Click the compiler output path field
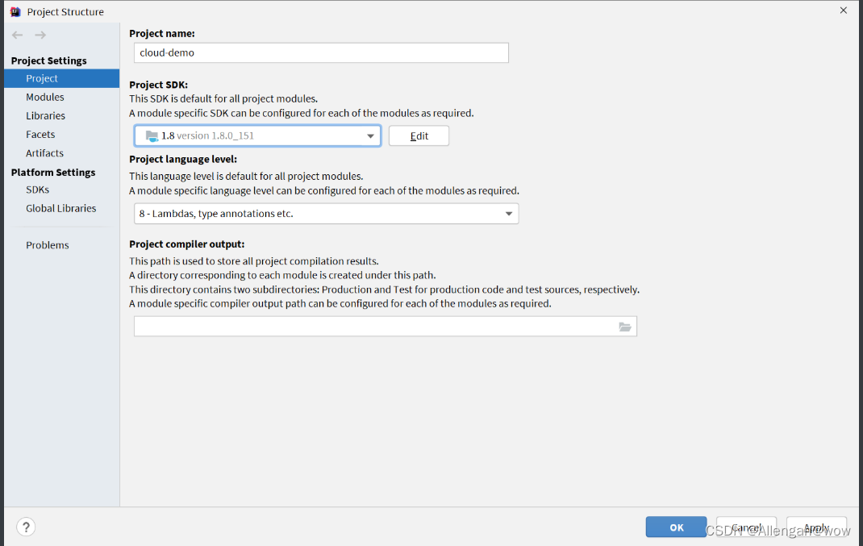 coord(386,327)
